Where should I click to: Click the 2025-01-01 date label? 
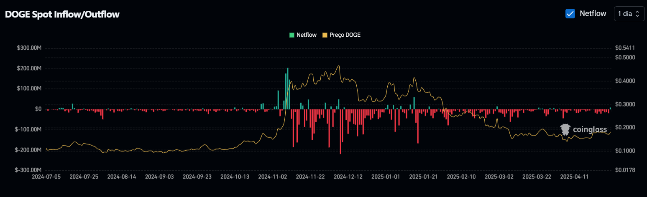coord(386,177)
